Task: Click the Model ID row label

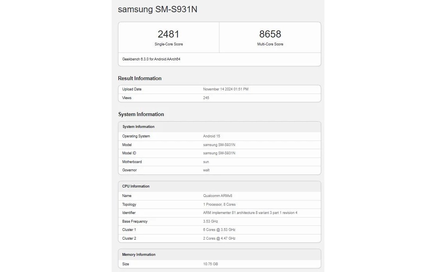Action: (129, 153)
